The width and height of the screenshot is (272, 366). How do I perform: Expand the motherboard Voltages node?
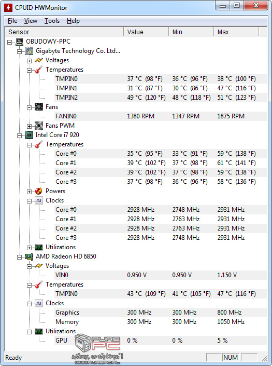click(29, 61)
